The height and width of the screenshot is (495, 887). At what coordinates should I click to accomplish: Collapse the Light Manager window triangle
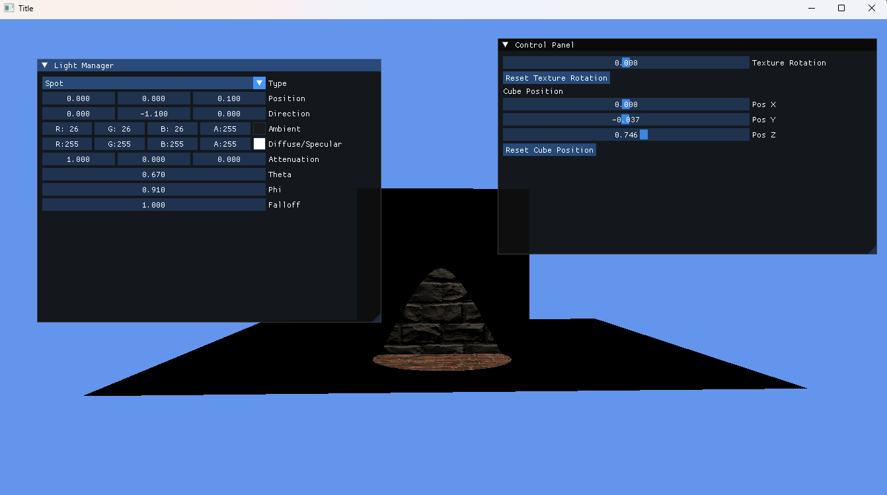tap(45, 65)
